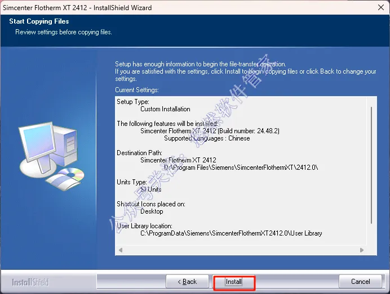Screen dimensions: 390x294
Task: Click the Install button
Action: click(x=234, y=282)
